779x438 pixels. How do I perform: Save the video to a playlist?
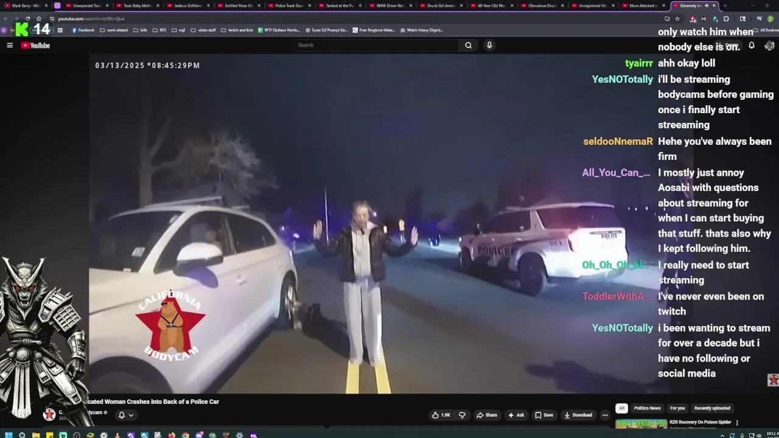[544, 415]
